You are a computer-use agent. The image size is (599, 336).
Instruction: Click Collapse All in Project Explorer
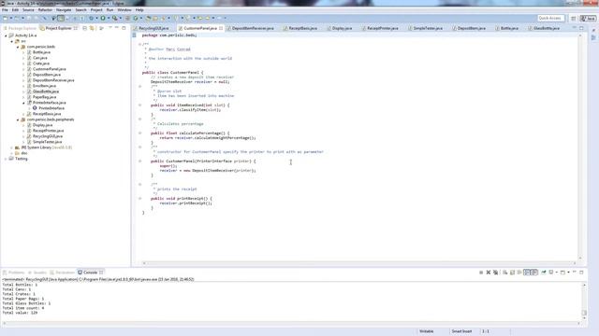pos(85,28)
